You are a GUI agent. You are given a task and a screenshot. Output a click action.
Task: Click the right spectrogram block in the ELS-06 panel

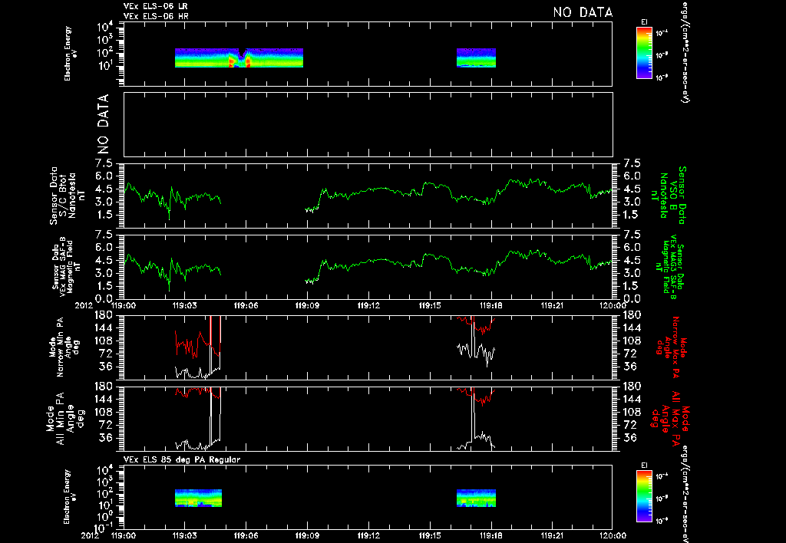[x=476, y=58]
